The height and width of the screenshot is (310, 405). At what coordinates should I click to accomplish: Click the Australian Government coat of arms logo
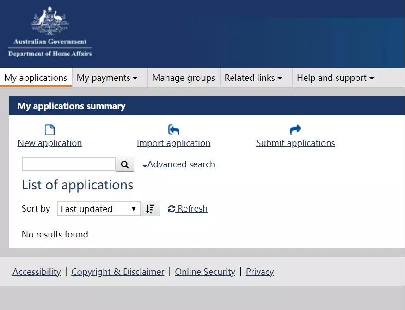point(50,22)
